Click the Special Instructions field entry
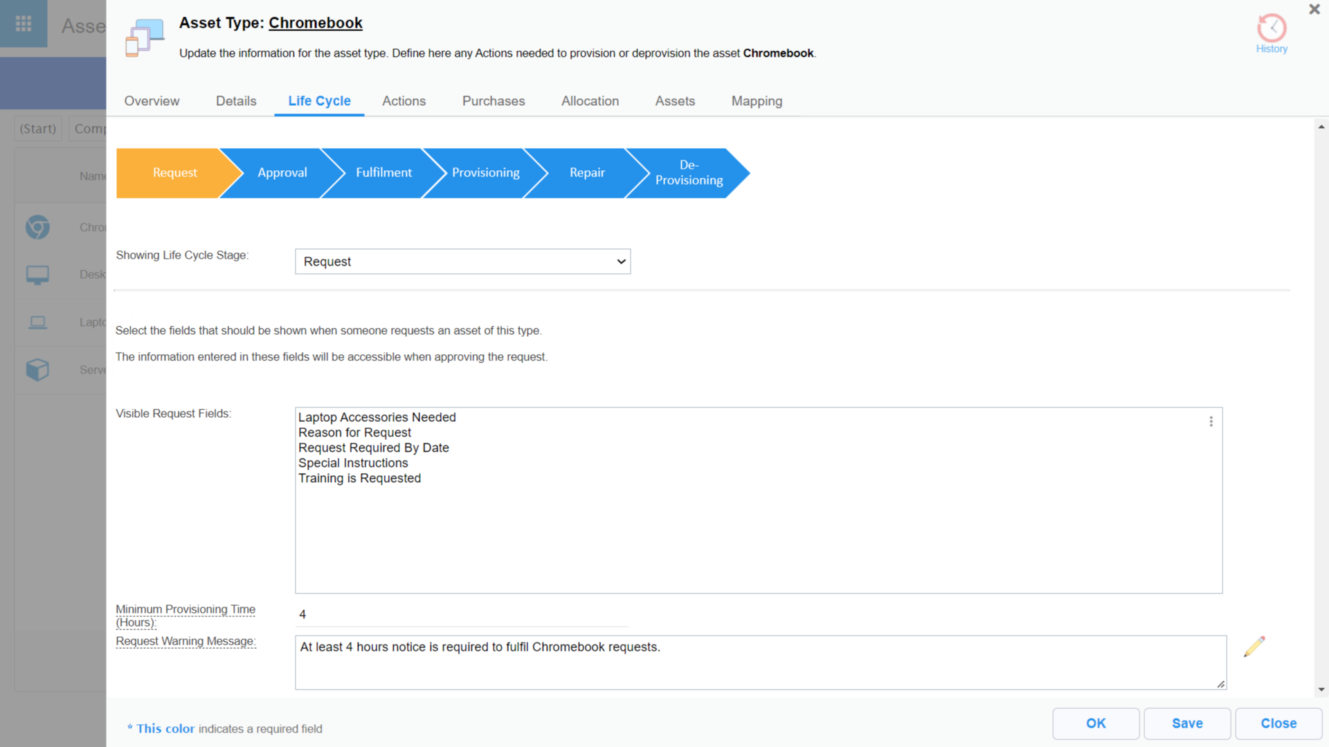This screenshot has width=1329, height=747. (x=352, y=463)
